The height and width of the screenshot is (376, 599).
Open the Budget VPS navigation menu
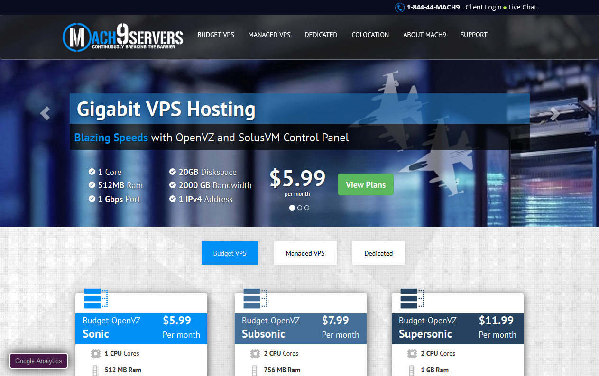(216, 35)
